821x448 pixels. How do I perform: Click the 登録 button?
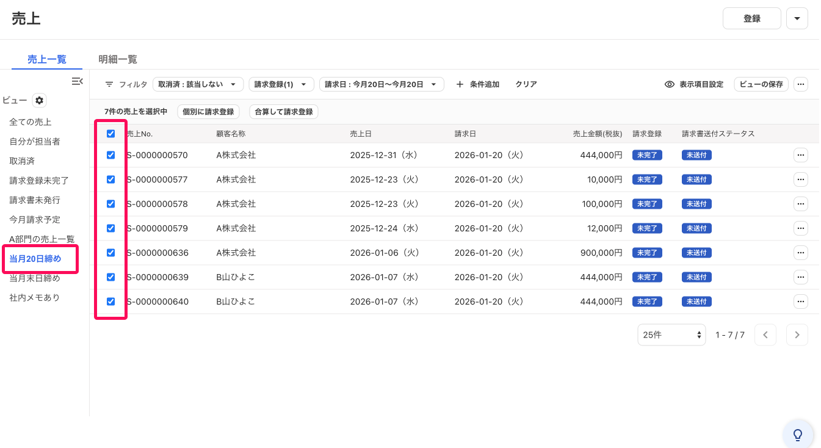tap(752, 18)
